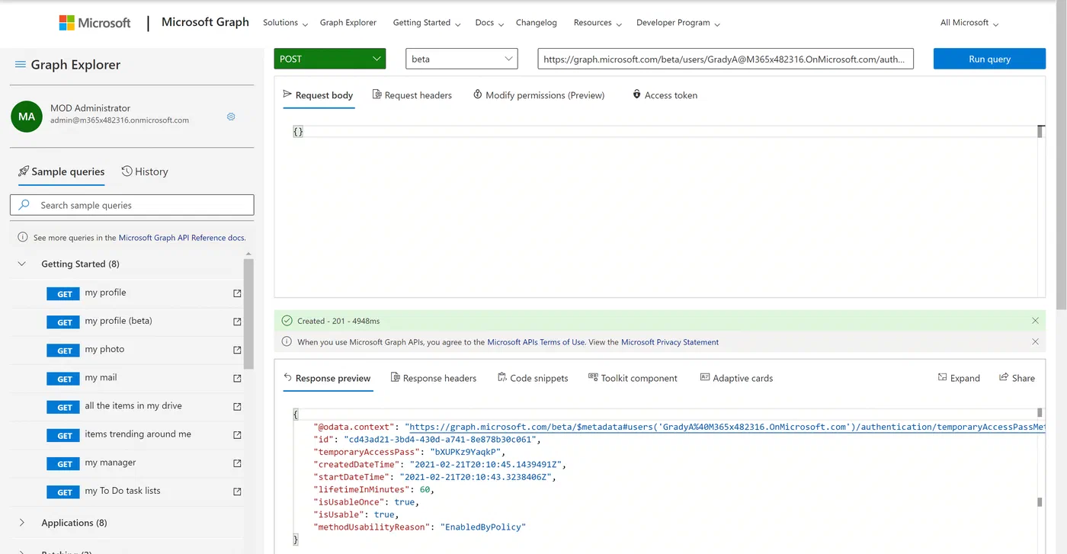Image resolution: width=1067 pixels, height=554 pixels.
Task: Open 'my mail' docs link icon
Action: (237, 378)
